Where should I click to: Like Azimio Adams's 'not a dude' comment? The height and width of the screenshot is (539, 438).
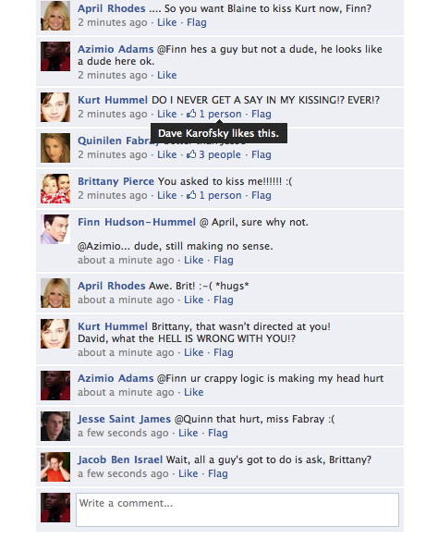[x=167, y=75]
